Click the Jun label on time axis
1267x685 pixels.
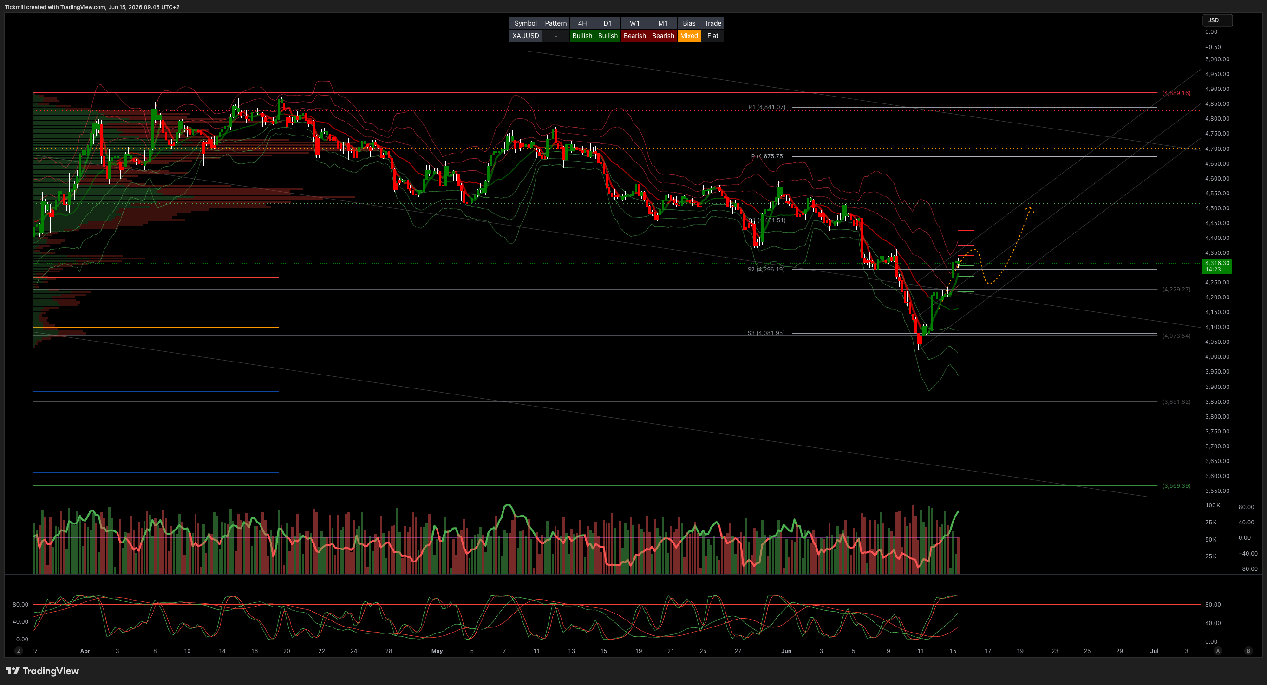click(786, 651)
